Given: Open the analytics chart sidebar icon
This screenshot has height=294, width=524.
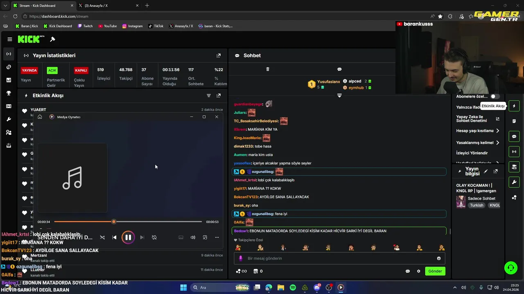Looking at the screenshot, I should [x=9, y=80].
